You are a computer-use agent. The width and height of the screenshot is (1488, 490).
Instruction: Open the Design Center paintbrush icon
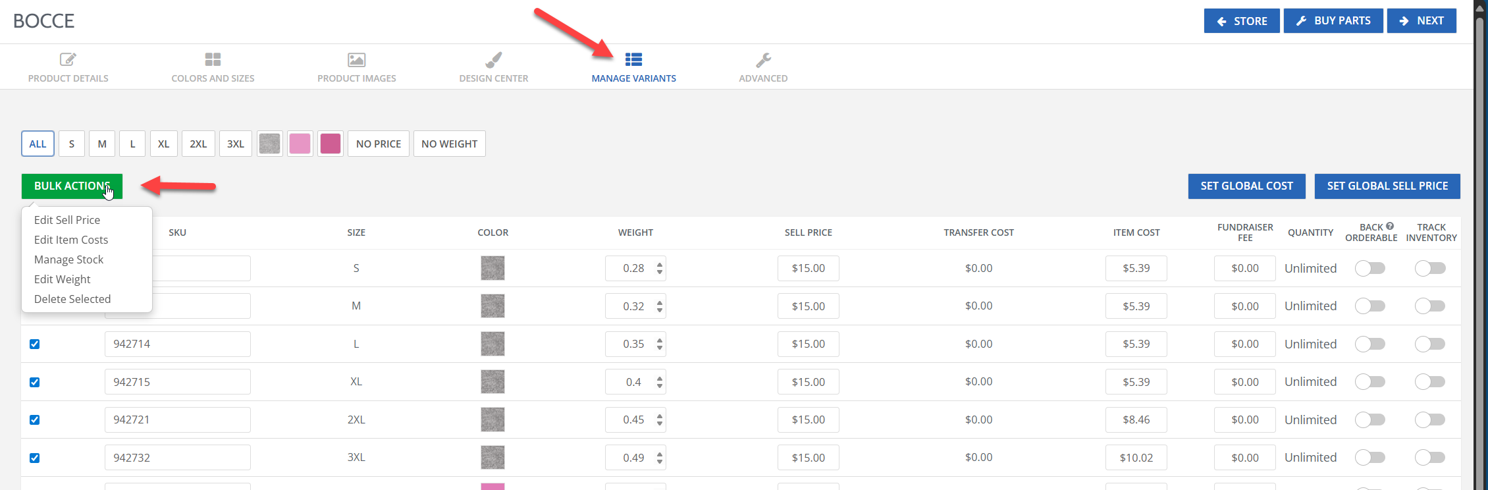click(x=493, y=60)
